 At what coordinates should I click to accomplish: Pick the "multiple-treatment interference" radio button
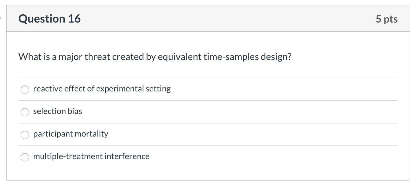click(x=25, y=157)
